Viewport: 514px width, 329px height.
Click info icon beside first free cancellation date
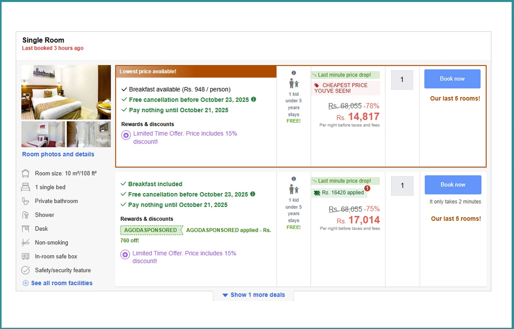click(x=254, y=99)
